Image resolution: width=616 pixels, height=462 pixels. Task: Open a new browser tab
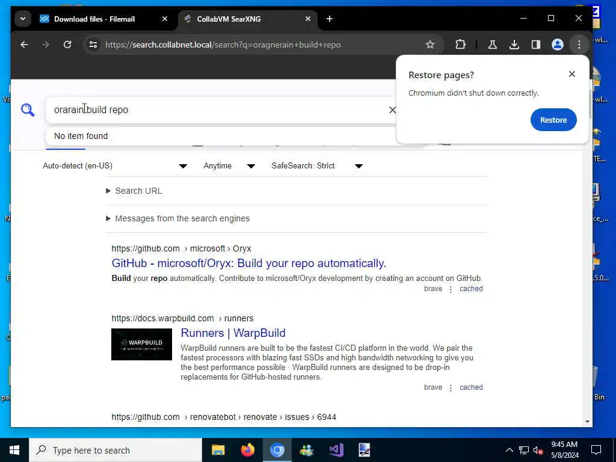(330, 19)
